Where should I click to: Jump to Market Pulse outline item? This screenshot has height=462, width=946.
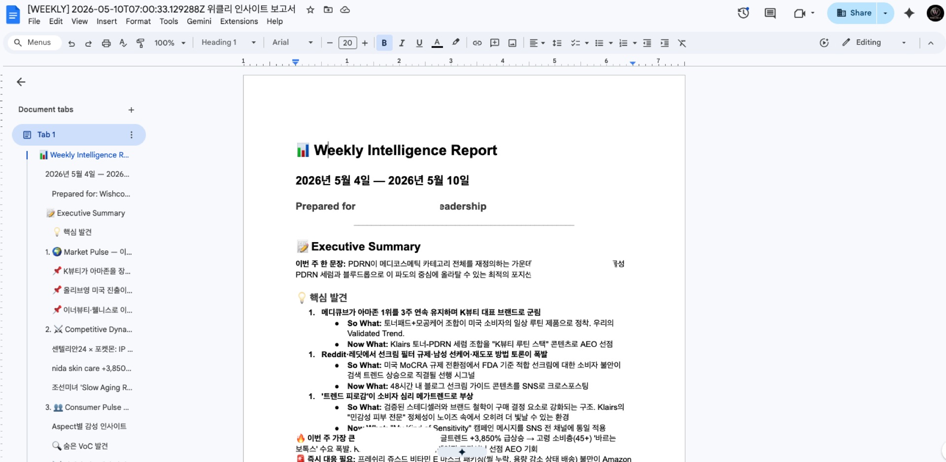89,252
